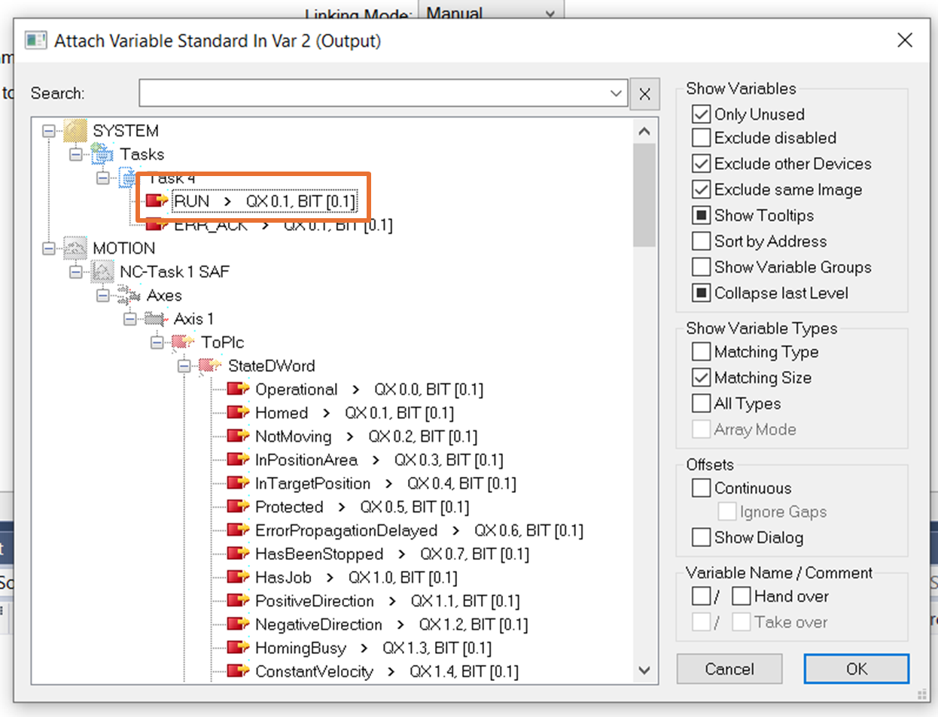Open the Search dropdown list
This screenshot has width=938, height=717.
pyautogui.click(x=617, y=93)
